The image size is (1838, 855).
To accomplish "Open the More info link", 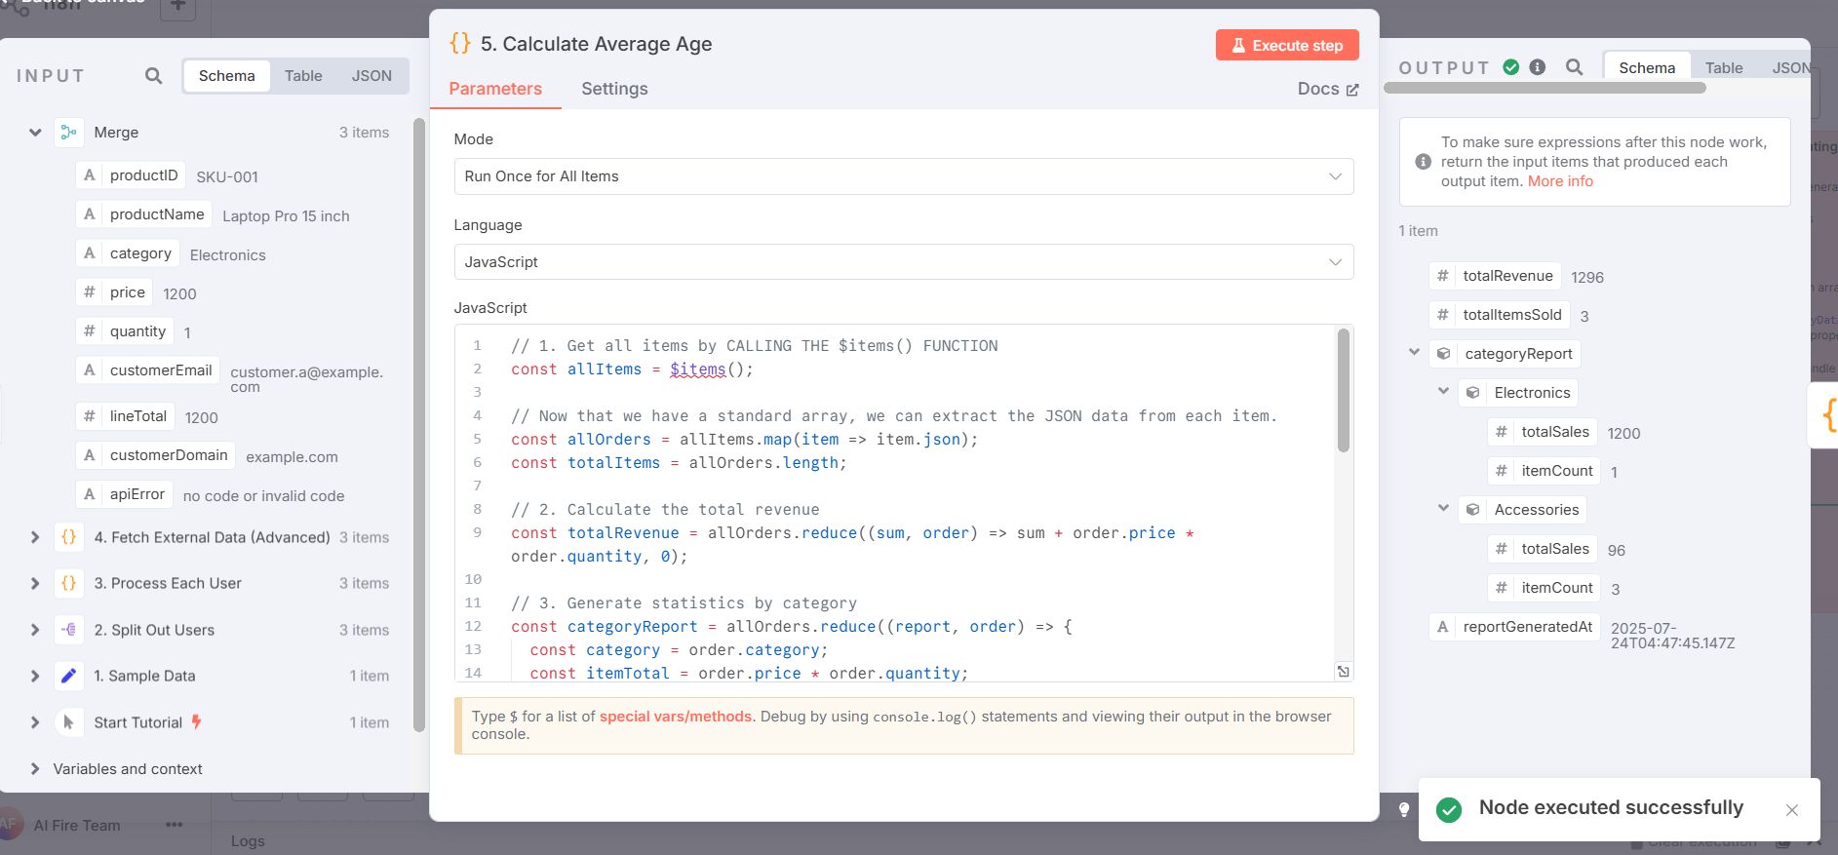I will pos(1560,181).
